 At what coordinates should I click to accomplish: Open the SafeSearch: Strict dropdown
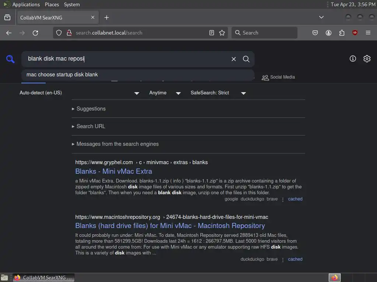point(218,93)
